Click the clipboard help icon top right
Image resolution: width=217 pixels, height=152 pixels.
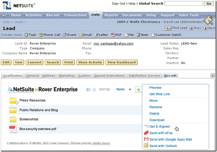(209, 20)
